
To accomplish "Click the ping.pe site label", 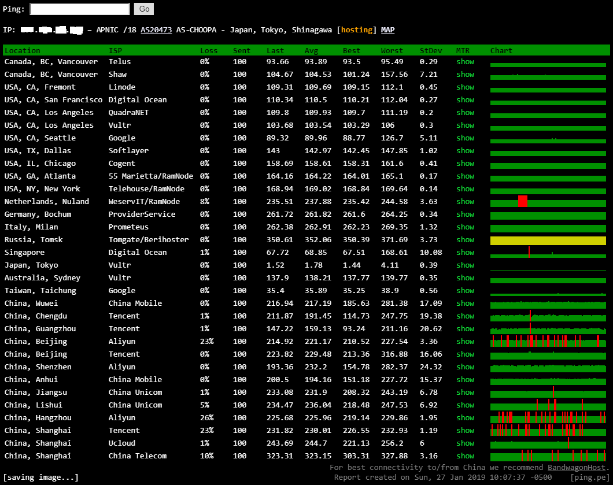I will pos(589,477).
